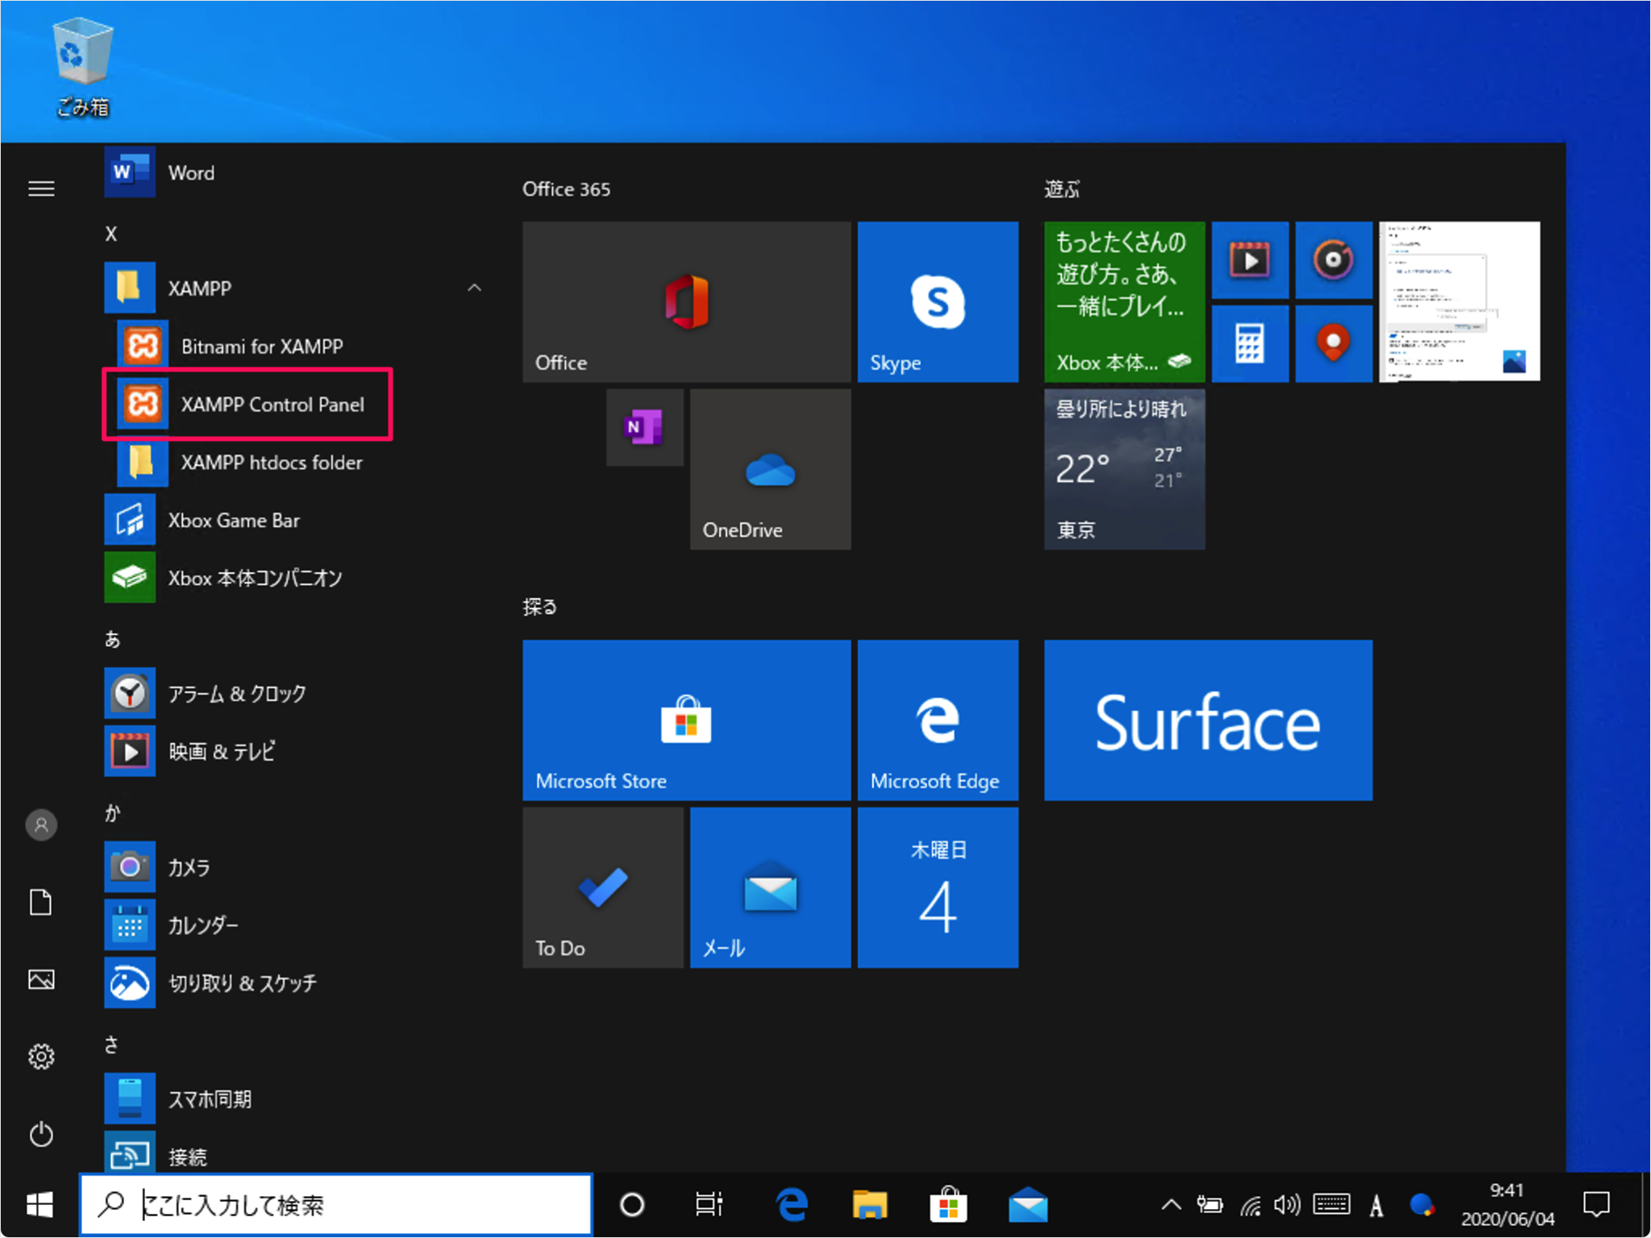Focus the ここに入力して検索 search box
Image resolution: width=1651 pixels, height=1238 pixels.
coord(336,1205)
